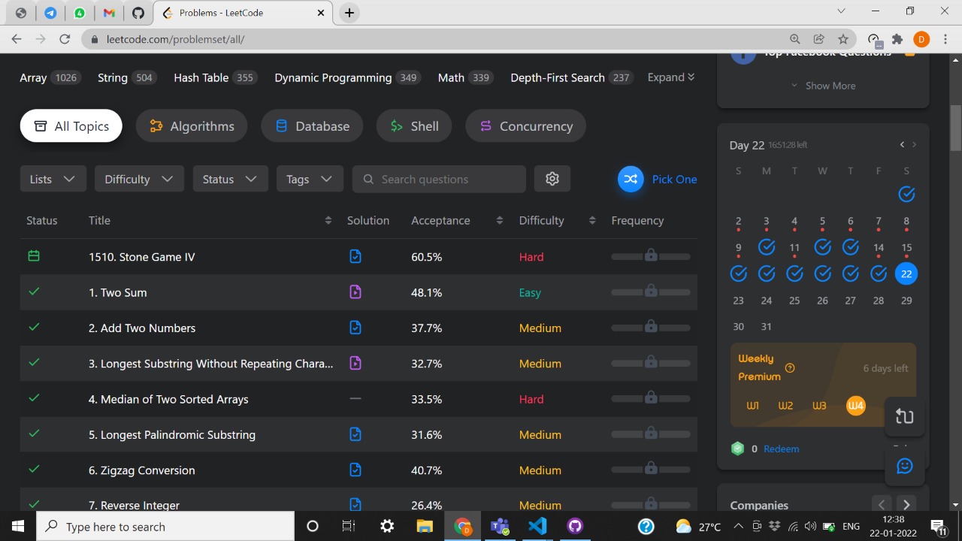
Task: Open the 4. Median of Two Sorted Arrays problem
Action: 168,399
